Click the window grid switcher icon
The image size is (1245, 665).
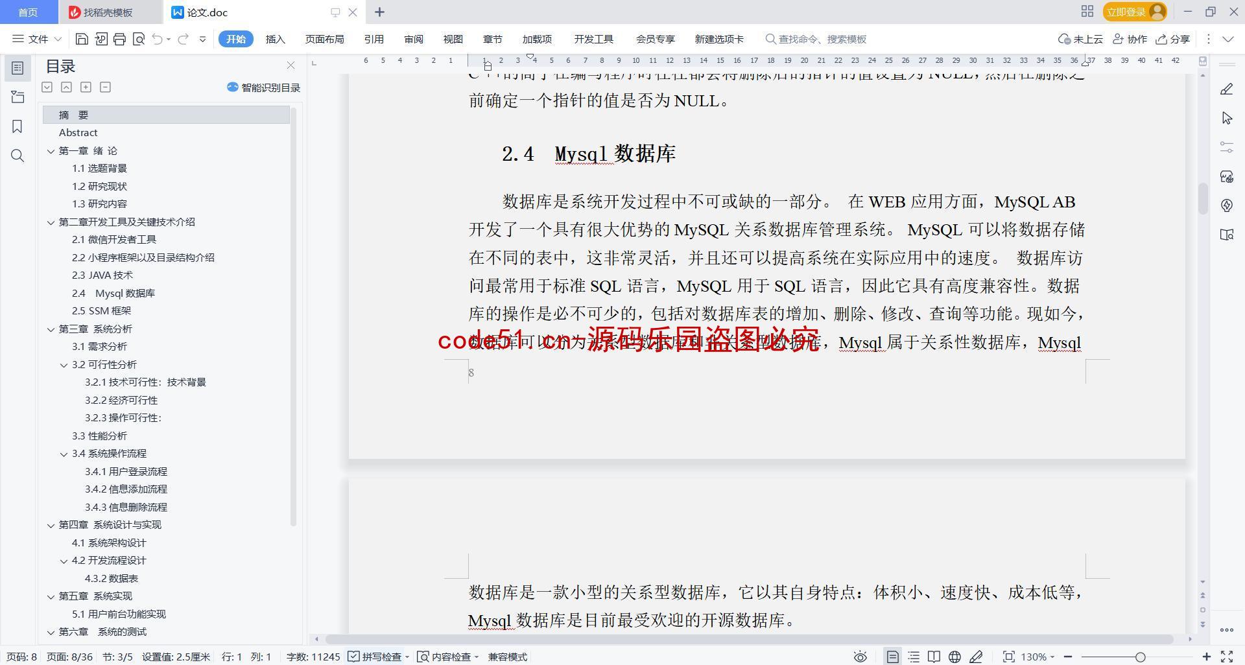(1087, 12)
